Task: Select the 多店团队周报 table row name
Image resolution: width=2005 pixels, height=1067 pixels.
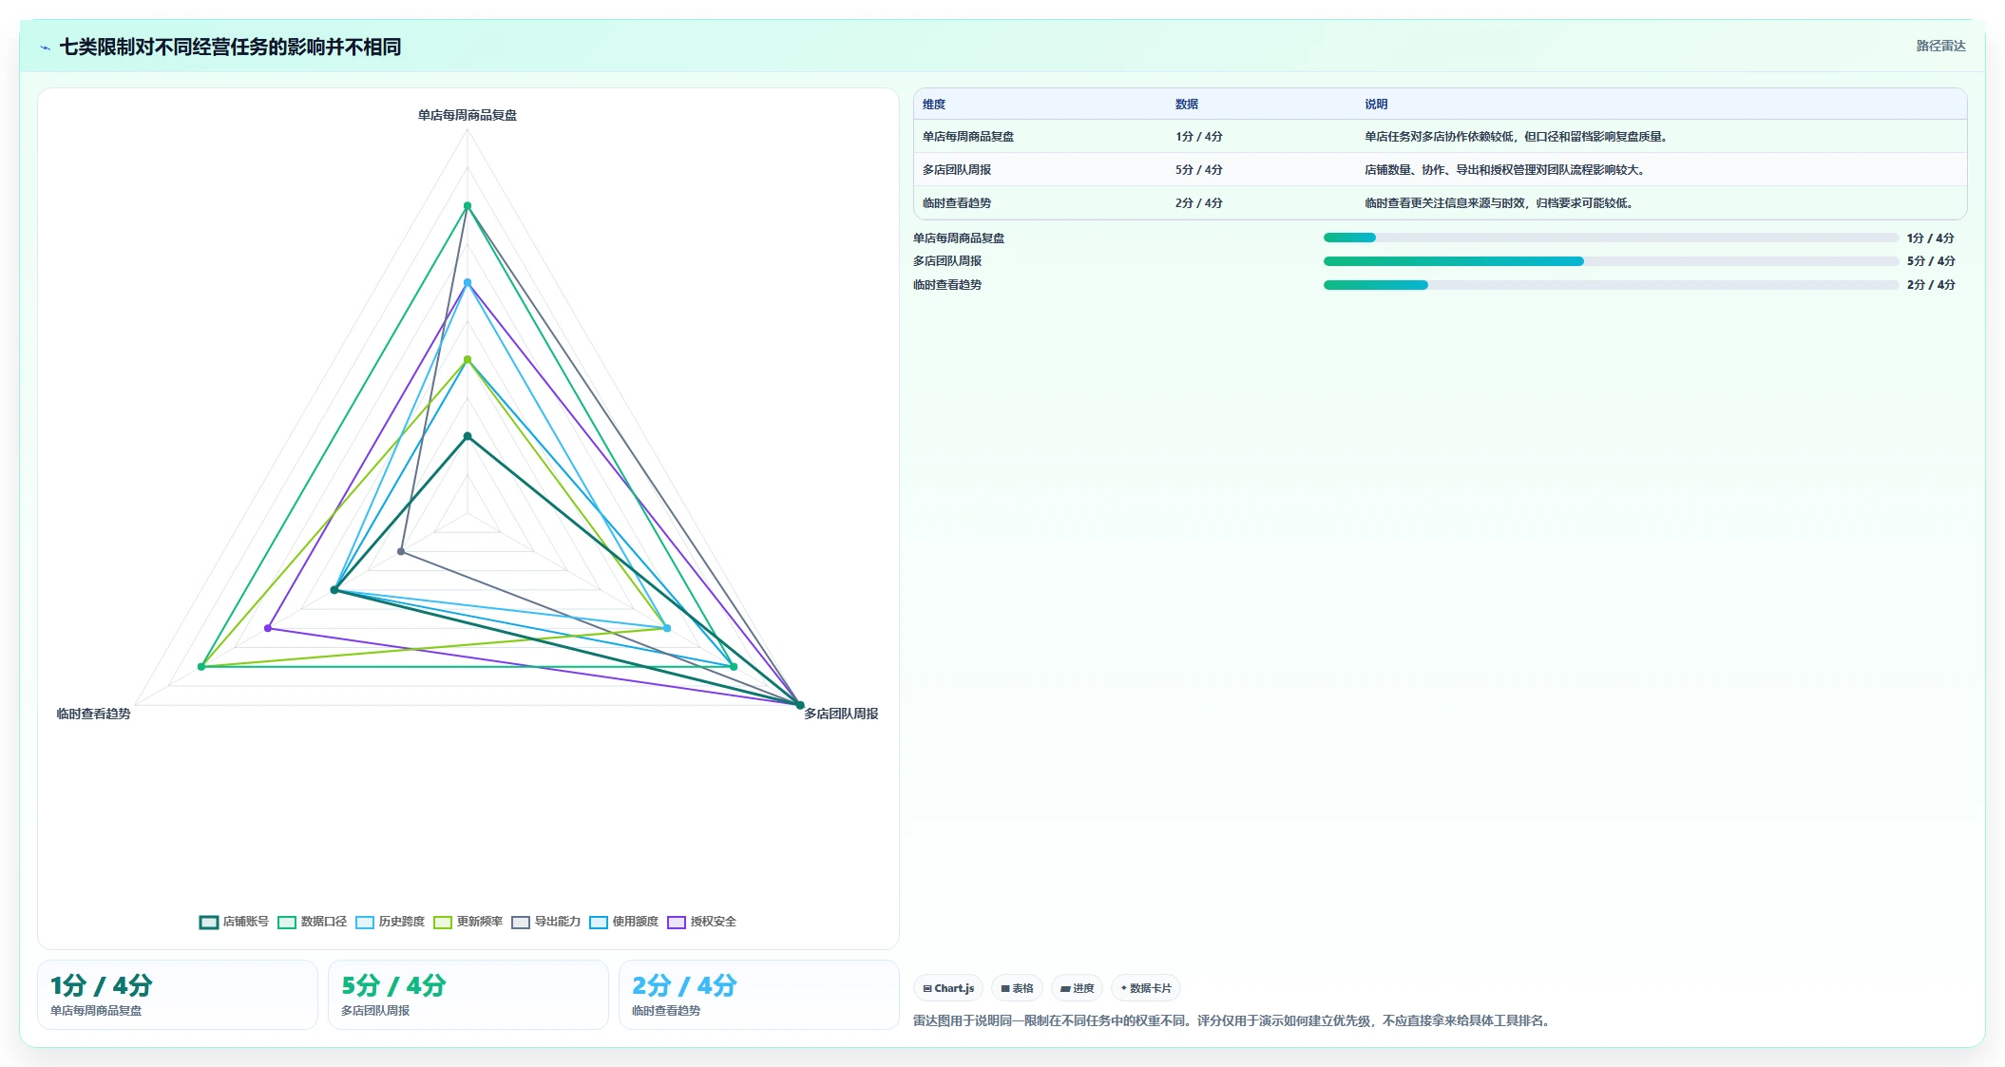Action: pyautogui.click(x=957, y=170)
